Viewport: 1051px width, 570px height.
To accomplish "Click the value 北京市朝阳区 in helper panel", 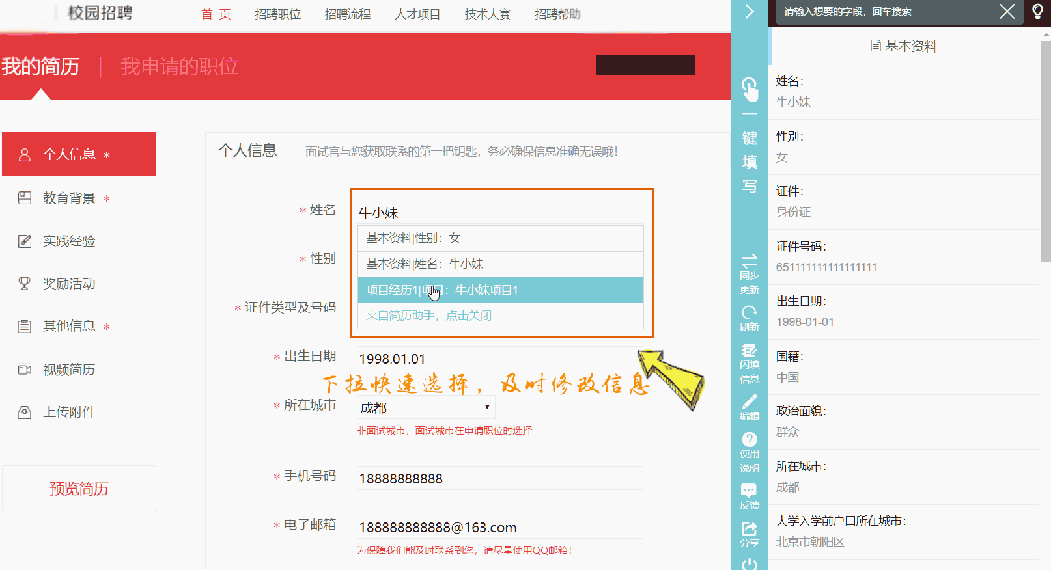I will tap(810, 542).
